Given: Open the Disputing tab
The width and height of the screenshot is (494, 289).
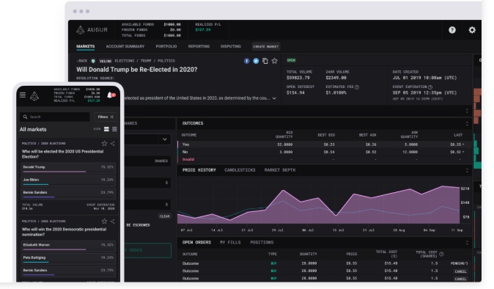Looking at the screenshot, I should [231, 46].
